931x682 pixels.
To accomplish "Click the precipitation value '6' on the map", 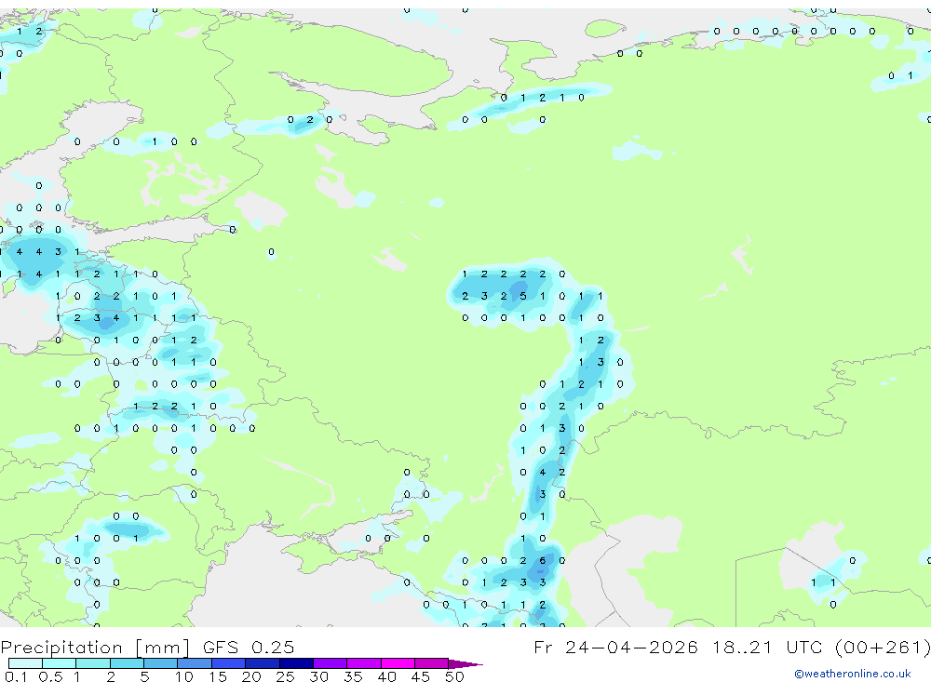I will click(542, 560).
